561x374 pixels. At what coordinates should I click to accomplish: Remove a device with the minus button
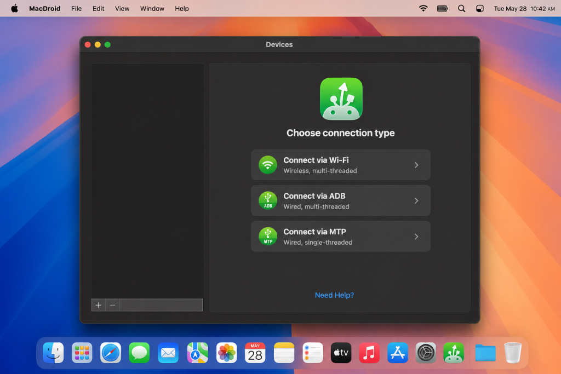(x=112, y=305)
